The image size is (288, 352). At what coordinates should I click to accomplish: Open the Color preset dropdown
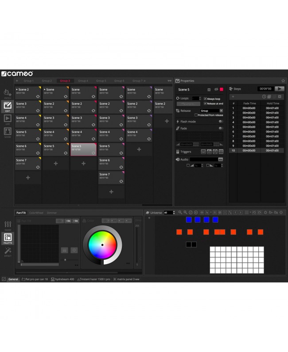click(x=106, y=221)
